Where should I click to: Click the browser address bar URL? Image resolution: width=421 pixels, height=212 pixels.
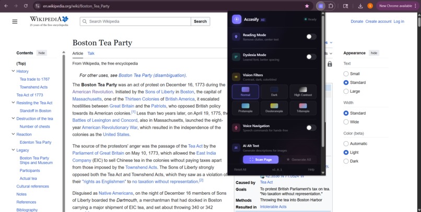[76, 6]
